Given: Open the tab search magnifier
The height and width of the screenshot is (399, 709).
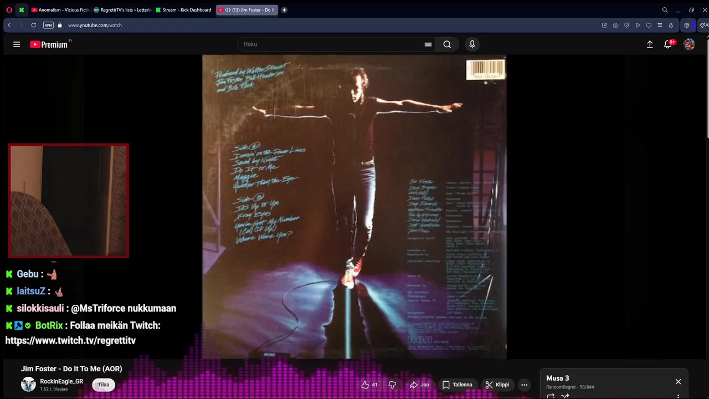Looking at the screenshot, I should pos(665,10).
